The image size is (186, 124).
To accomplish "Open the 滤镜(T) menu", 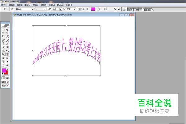I will (x=43, y=5).
